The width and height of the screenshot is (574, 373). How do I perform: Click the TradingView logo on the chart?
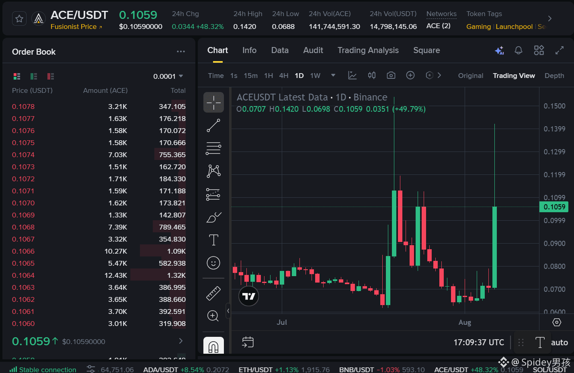coord(249,296)
